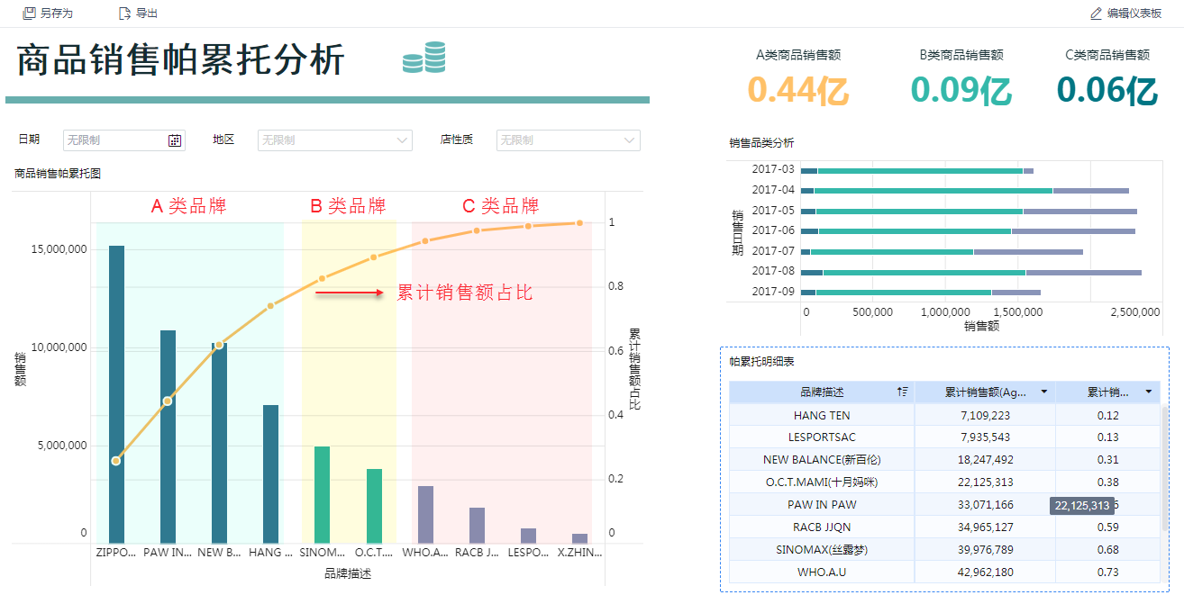Open the 店性质 store type dropdown
The width and height of the screenshot is (1184, 595).
point(568,140)
